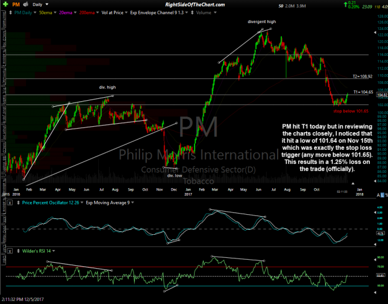Click the divergent high annotation
This screenshot has width=388, height=304.
[x=261, y=22]
